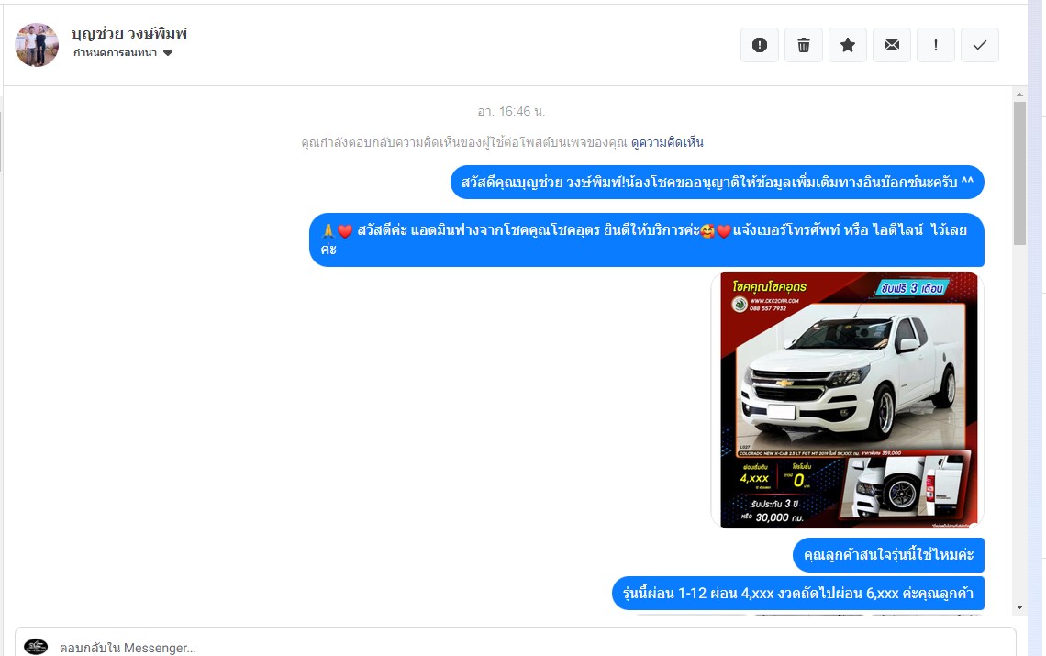Click customer name บุญช่วย วงษ์พิมพ์

click(x=129, y=33)
